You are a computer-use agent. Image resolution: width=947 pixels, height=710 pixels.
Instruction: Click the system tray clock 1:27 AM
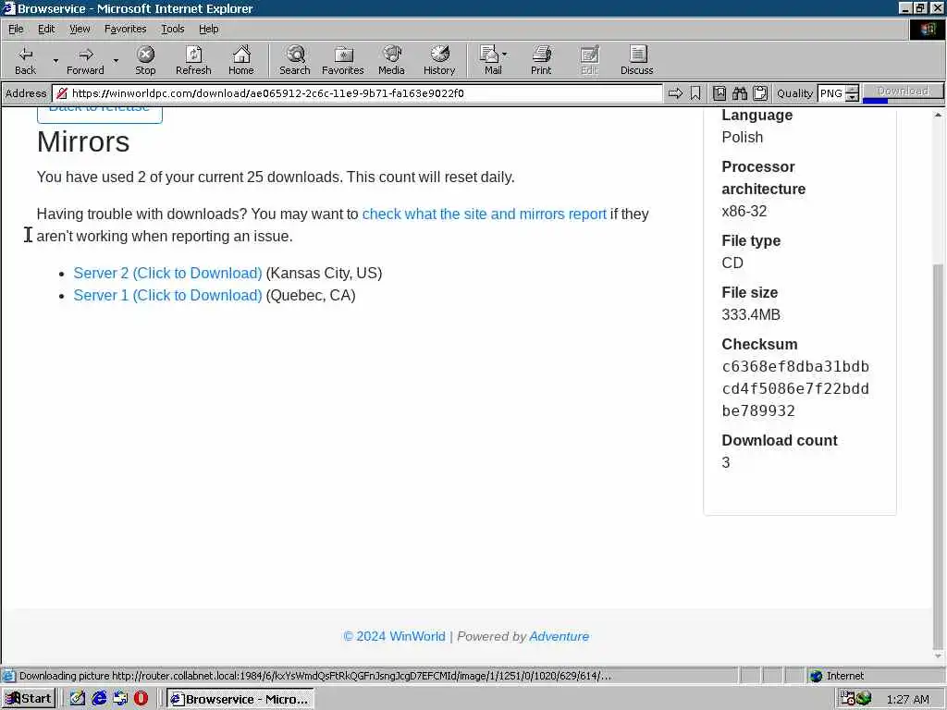(x=908, y=699)
